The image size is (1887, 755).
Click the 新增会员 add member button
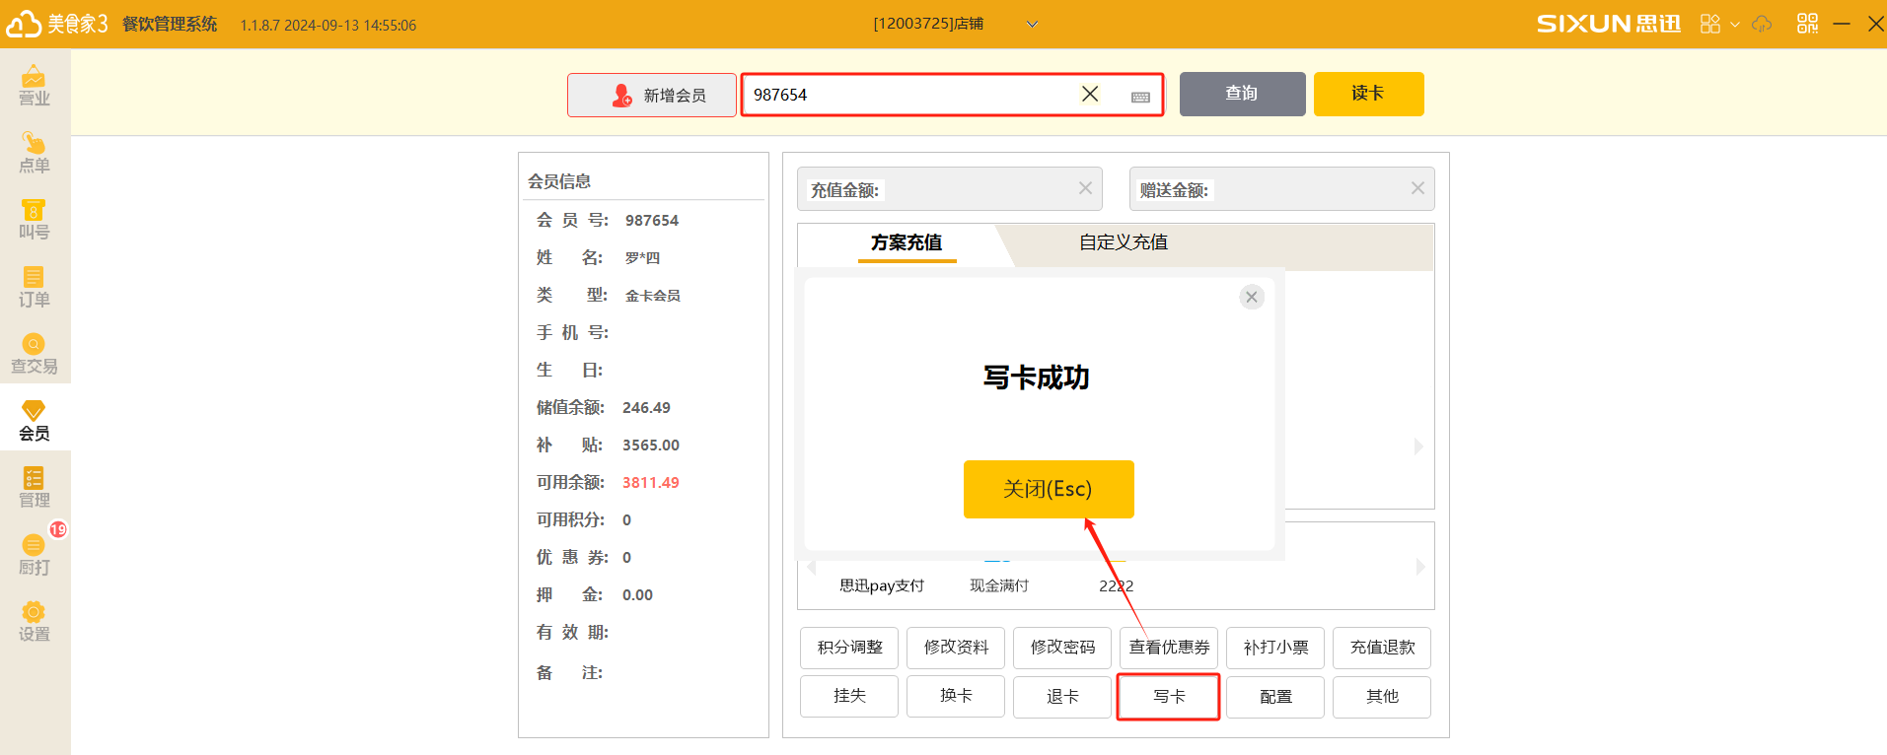click(652, 95)
